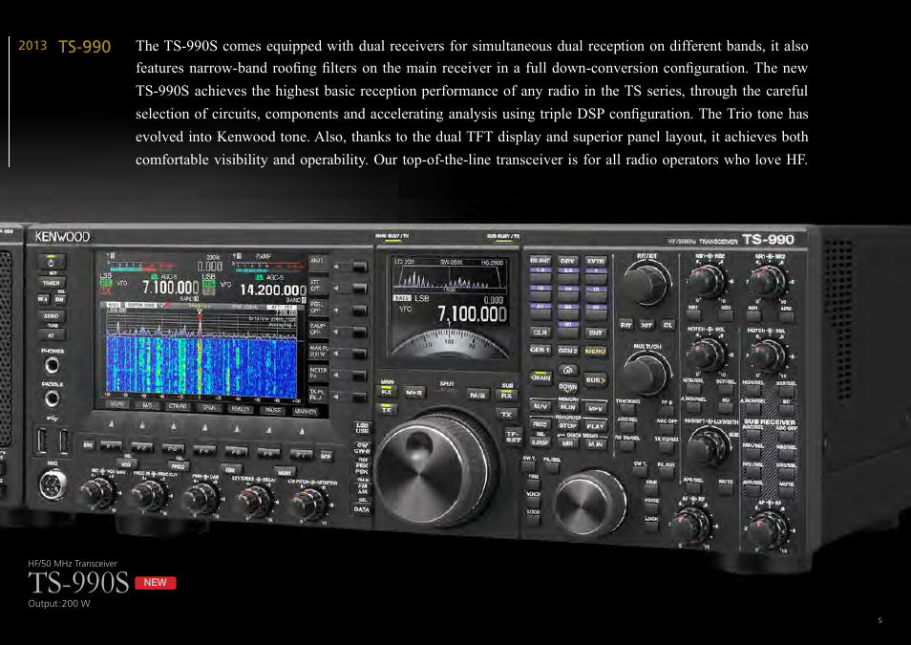911x645 pixels.
Task: Click the DATA mode key
Action: (361, 509)
